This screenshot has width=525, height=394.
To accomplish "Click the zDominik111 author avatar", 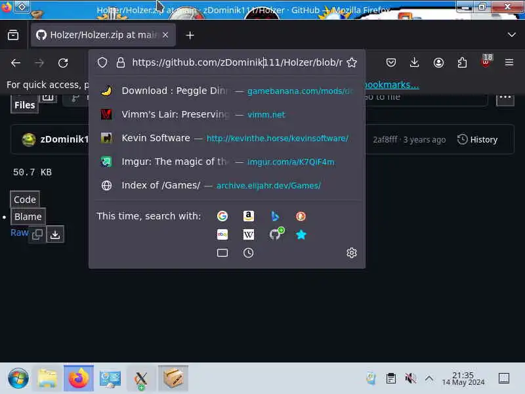I will (x=29, y=139).
